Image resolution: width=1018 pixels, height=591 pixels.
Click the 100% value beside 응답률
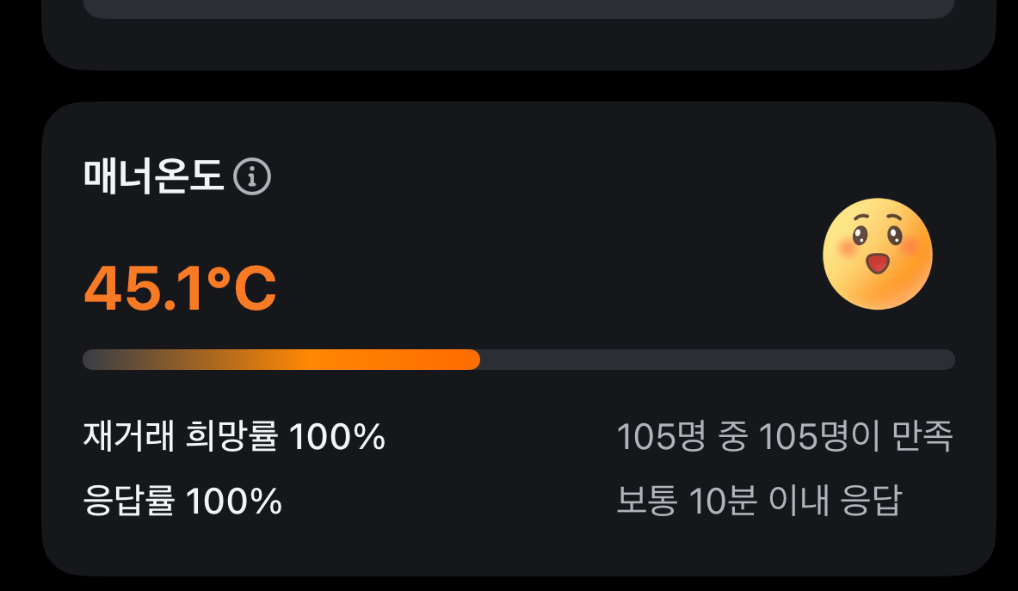[234, 500]
